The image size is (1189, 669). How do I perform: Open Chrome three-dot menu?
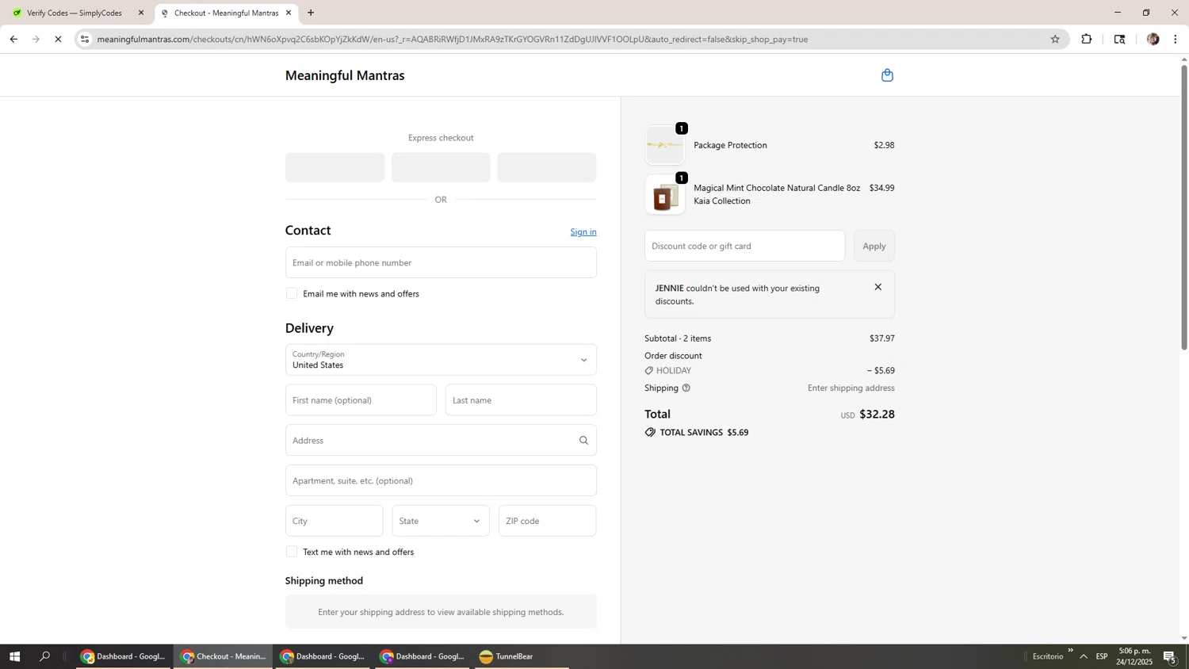(x=1176, y=39)
